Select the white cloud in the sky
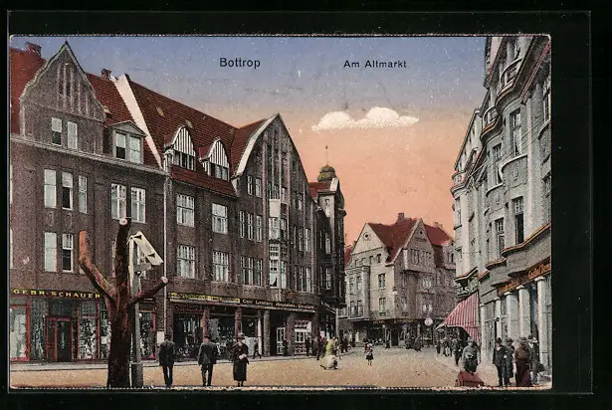The image size is (612, 410). 366,119
